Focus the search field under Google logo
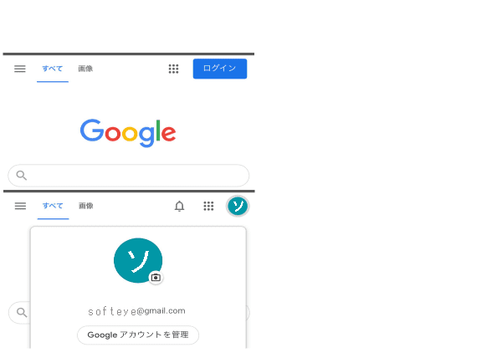This screenshot has width=502, height=358. coord(129,176)
